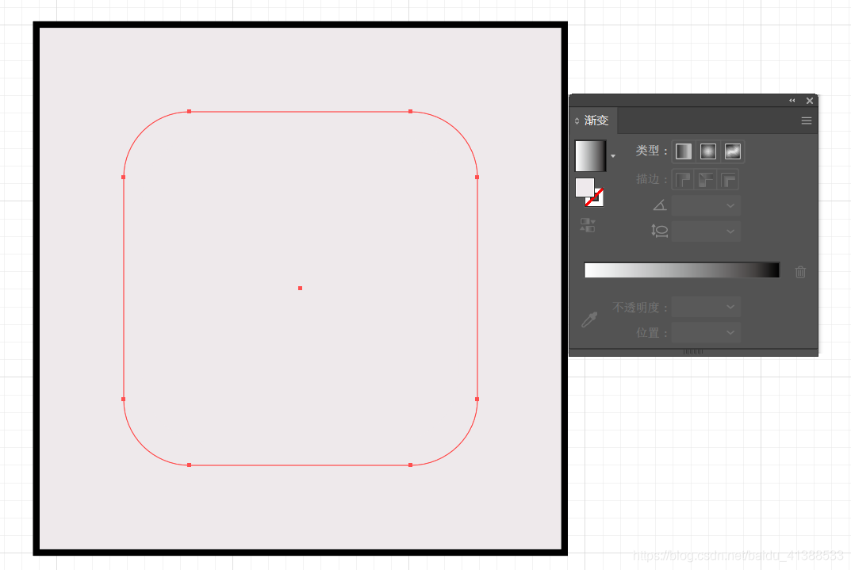This screenshot has height=570, width=851.
Task: Apply gradient across stroke option
Action: click(x=728, y=179)
